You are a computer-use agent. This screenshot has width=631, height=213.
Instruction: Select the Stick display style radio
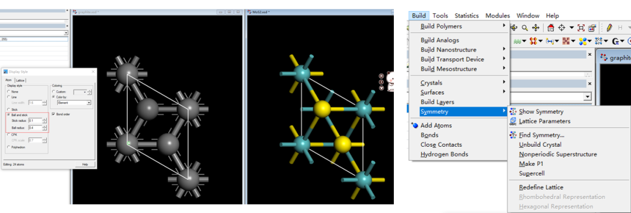8,109
